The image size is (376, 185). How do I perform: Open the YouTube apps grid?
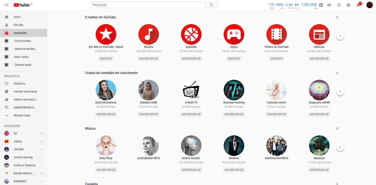point(339,5)
